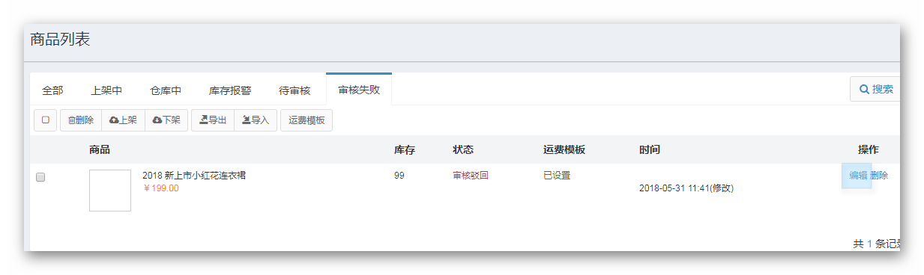Open the 库存报警 tab

[230, 90]
